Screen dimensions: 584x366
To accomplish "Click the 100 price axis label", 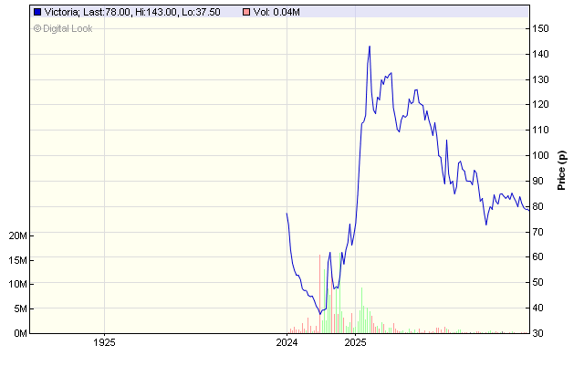I will pos(540,155).
